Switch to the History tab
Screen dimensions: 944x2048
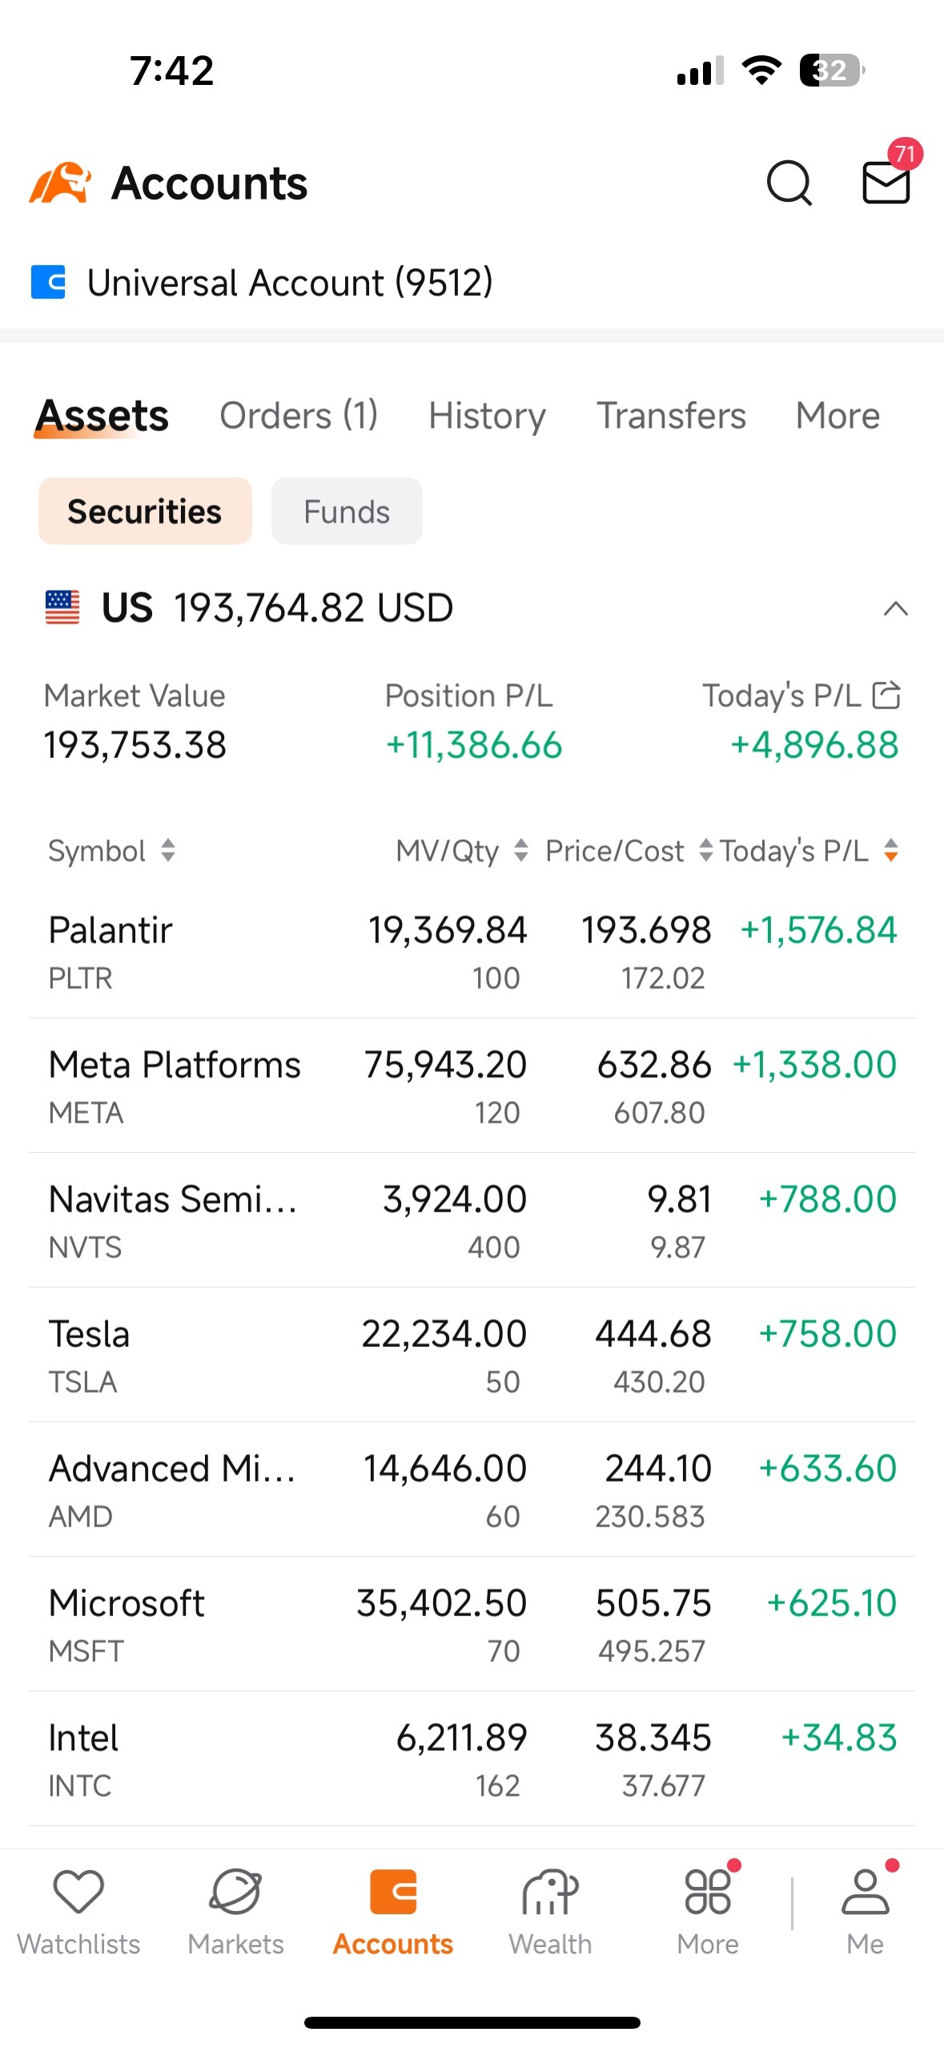click(x=487, y=416)
